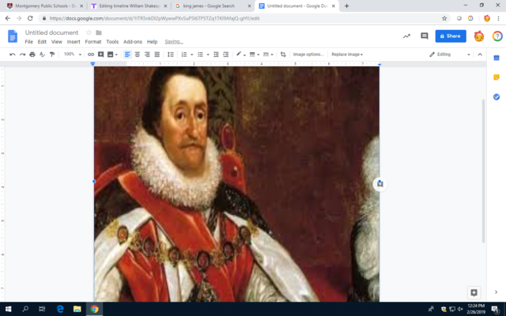The width and height of the screenshot is (506, 316).
Task: Click the add comment bubble beside the image
Action: pos(379,184)
